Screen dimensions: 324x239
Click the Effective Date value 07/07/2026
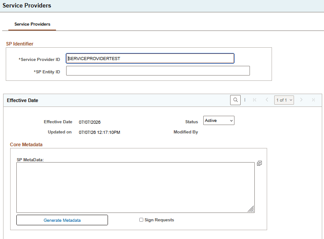(x=89, y=122)
